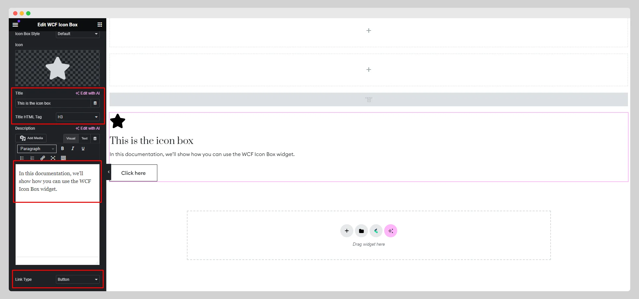This screenshot has width=639, height=299.
Task: Collapse the editor side panel
Action: 109,172
